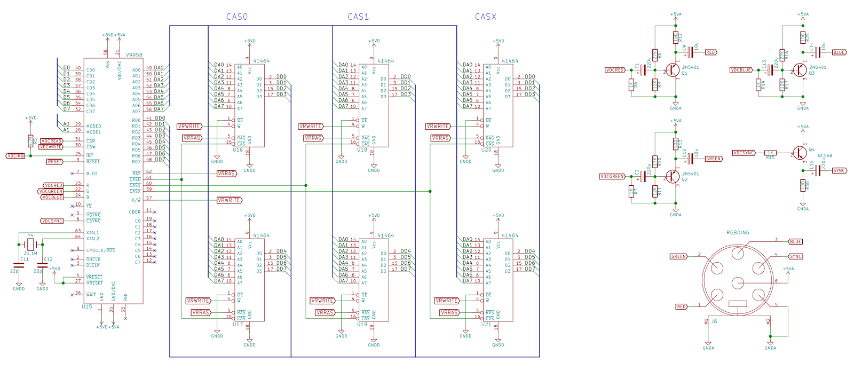Select the Q3 2N5401 transistor symbol
The height and width of the screenshot is (370, 854).
coord(799,70)
